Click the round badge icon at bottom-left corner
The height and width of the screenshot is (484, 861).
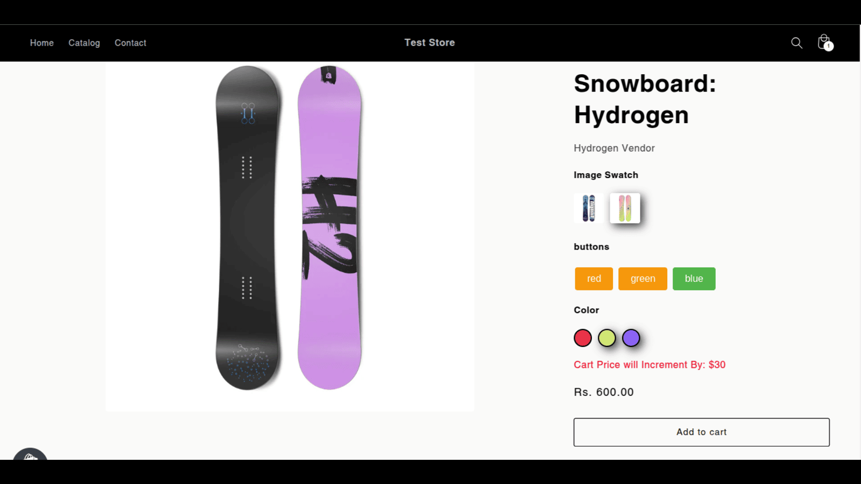point(30,454)
